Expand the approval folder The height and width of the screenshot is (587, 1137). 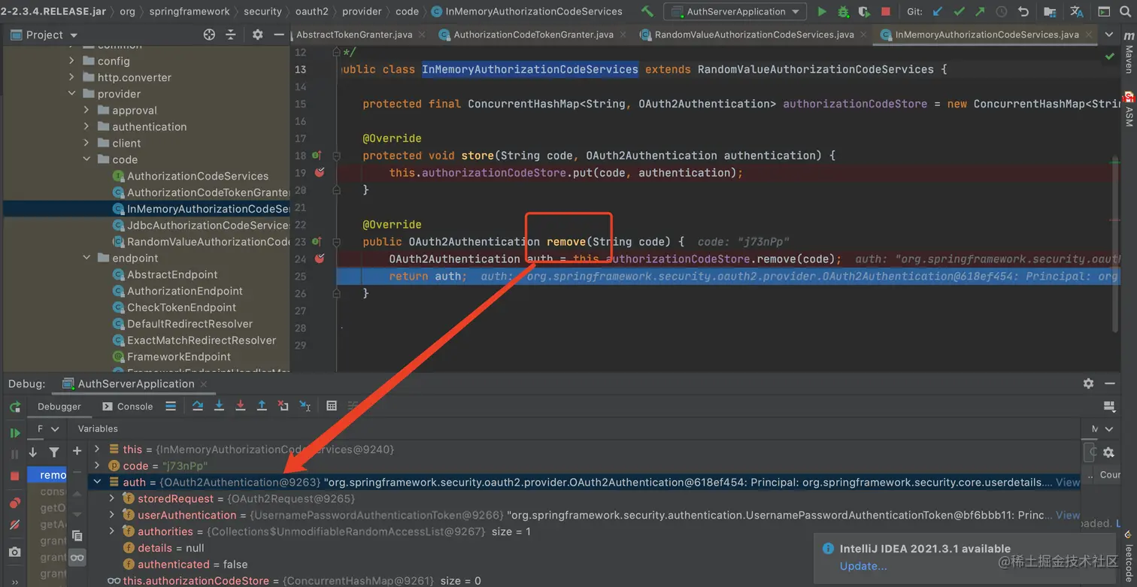pos(87,110)
